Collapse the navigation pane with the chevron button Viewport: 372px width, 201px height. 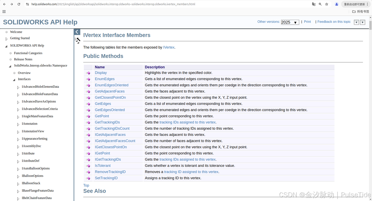[77, 32]
